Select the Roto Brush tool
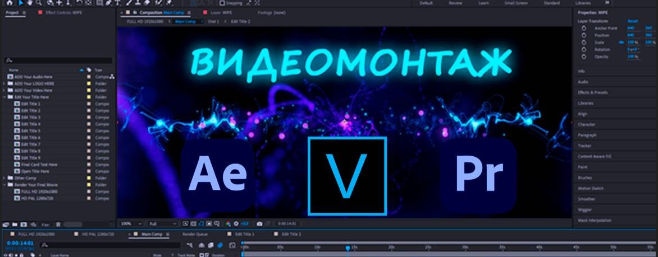The width and height of the screenshot is (658, 257). (x=159, y=2)
